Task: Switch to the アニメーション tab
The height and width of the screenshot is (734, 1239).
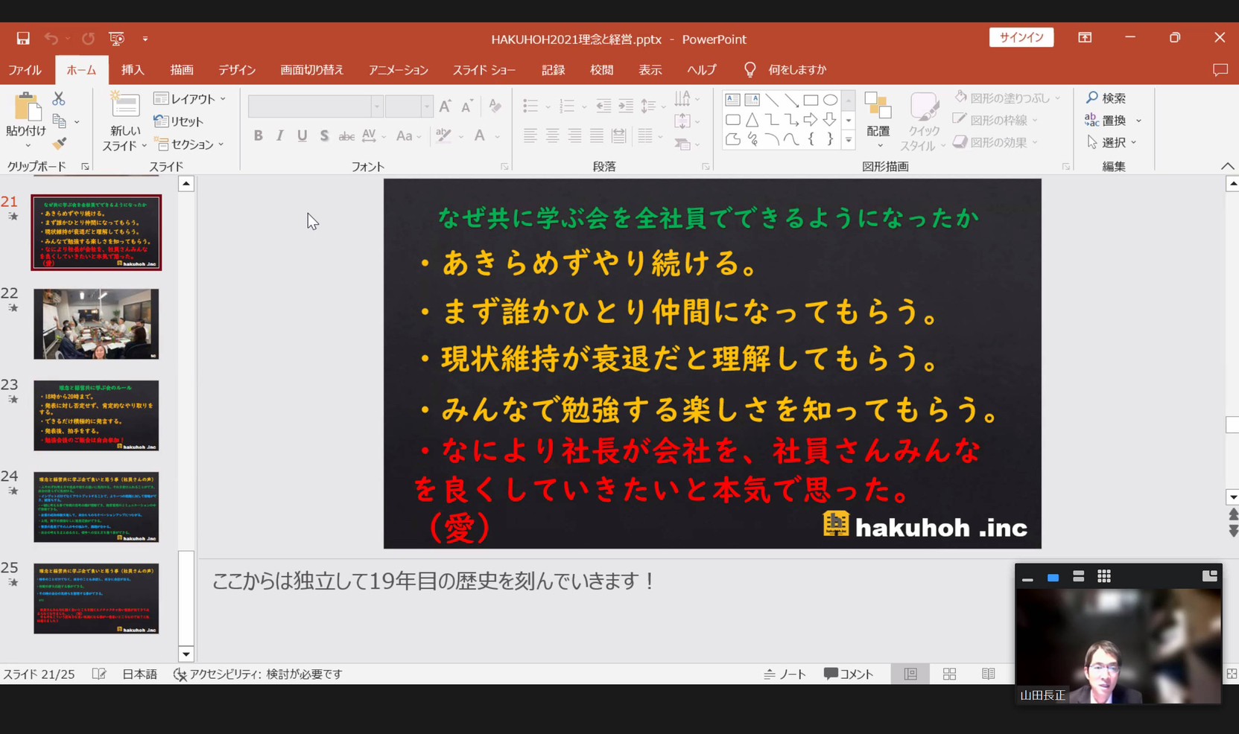Action: click(x=399, y=69)
